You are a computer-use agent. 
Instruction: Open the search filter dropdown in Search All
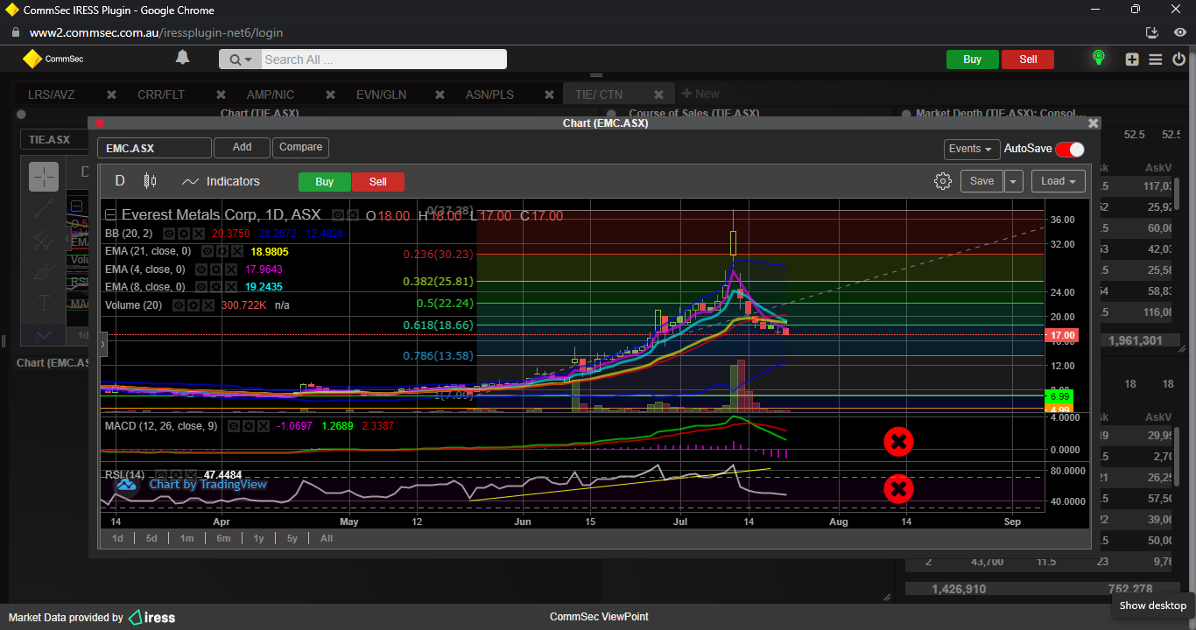click(240, 59)
